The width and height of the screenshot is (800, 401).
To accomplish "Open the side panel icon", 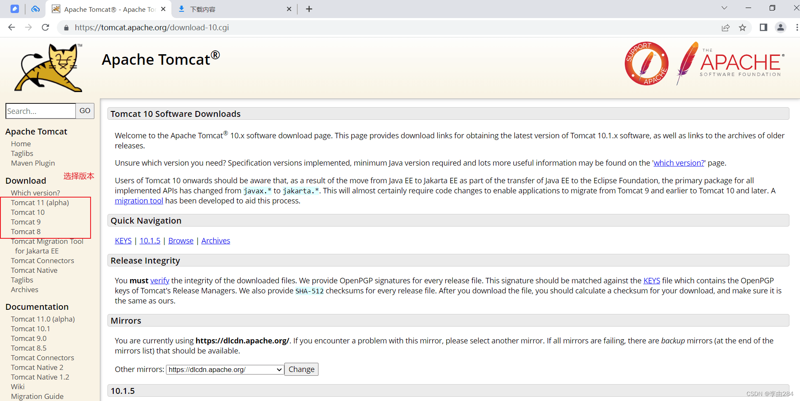I will 763,27.
